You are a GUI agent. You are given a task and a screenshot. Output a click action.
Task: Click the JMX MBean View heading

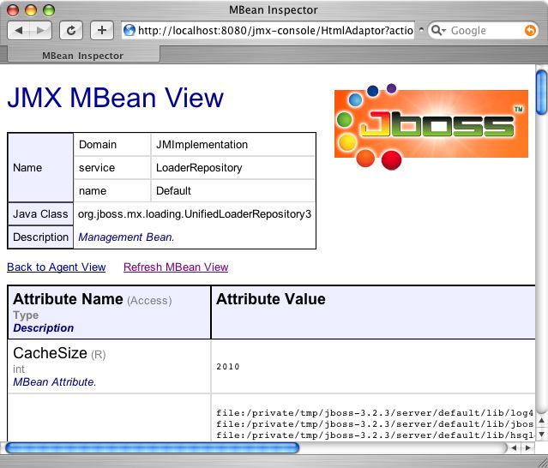click(x=115, y=98)
